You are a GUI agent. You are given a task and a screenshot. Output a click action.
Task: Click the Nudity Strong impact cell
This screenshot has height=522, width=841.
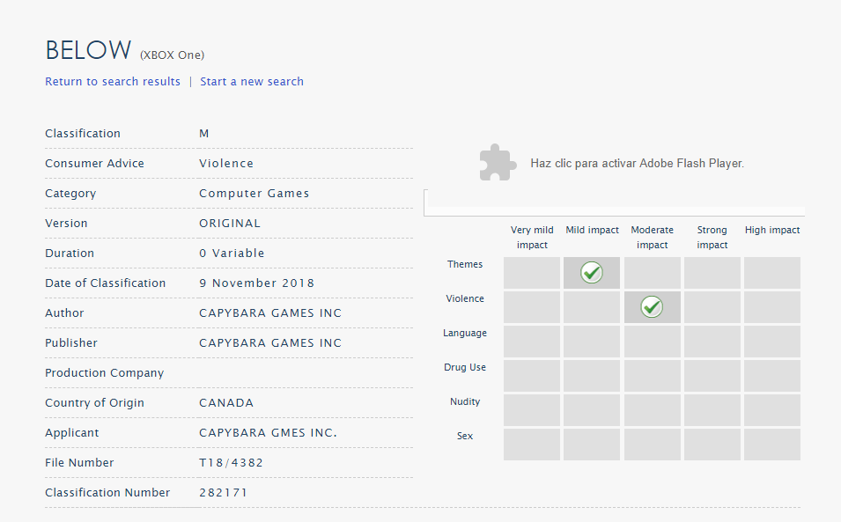pyautogui.click(x=712, y=410)
